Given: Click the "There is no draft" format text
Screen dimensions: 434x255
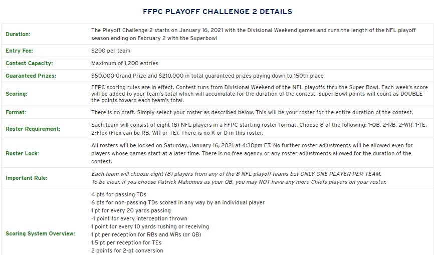Looking at the screenshot, I should pyautogui.click(x=252, y=112).
